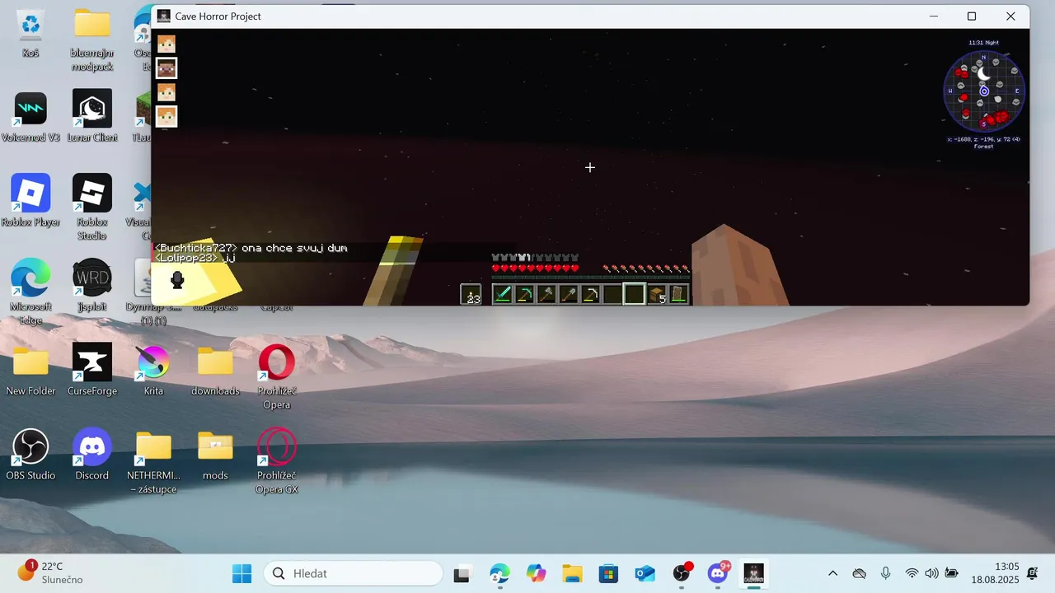This screenshot has width=1055, height=593.
Task: Open the 22°C Slunečno weather widget
Action: coord(49,573)
